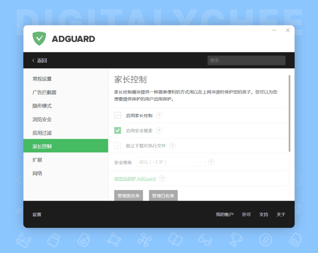Open help icon beside 启用安全搜索

[x=159, y=130]
